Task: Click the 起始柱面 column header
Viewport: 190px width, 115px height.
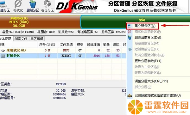Action: (93, 45)
